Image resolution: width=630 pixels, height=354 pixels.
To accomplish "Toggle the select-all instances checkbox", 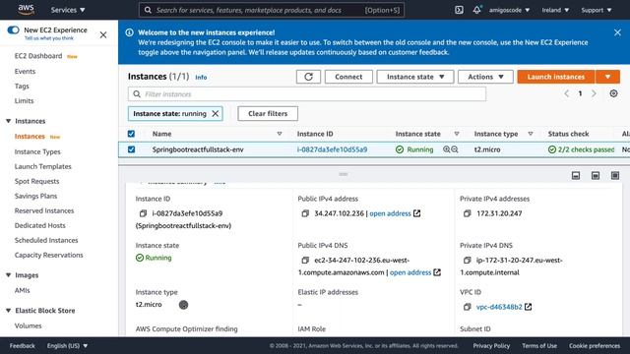I will tap(131, 134).
